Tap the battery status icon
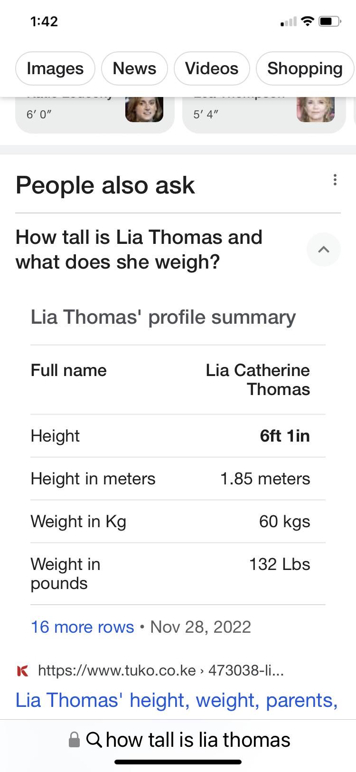Viewport: 356px width, 772px height. click(x=329, y=21)
